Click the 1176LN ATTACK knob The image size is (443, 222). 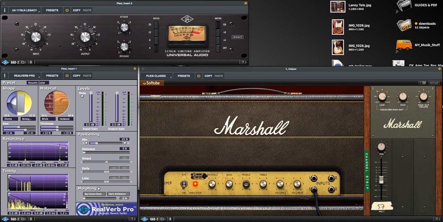tap(124, 27)
